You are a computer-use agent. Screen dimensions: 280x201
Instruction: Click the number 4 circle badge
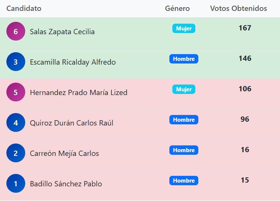click(16, 123)
